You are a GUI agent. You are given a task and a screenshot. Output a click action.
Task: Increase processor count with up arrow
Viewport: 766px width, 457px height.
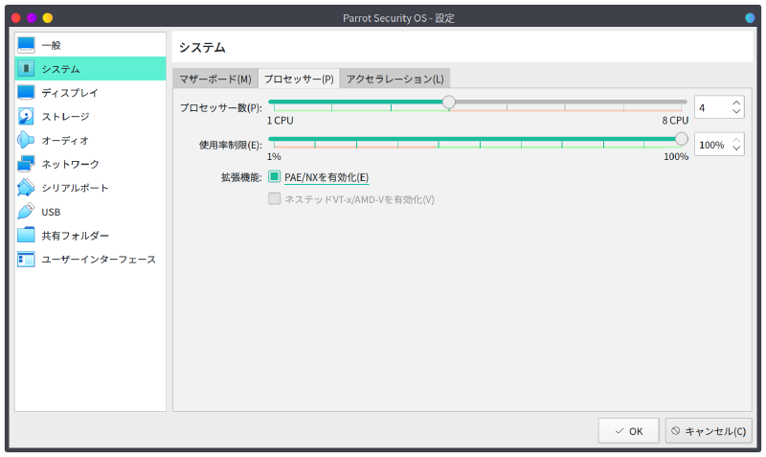736,103
